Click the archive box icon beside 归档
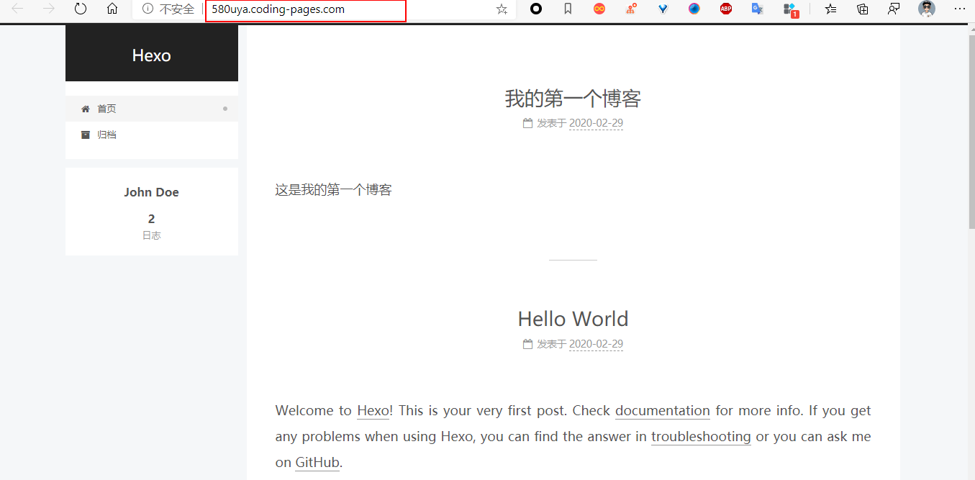This screenshot has height=480, width=975. (86, 135)
